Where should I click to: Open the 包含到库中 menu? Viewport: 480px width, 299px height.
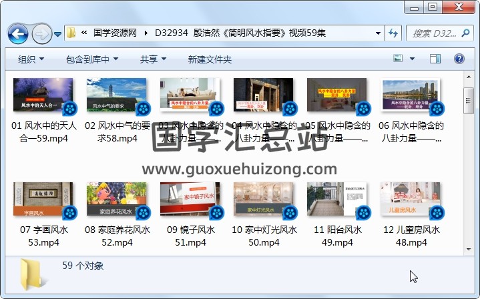pyautogui.click(x=91, y=59)
